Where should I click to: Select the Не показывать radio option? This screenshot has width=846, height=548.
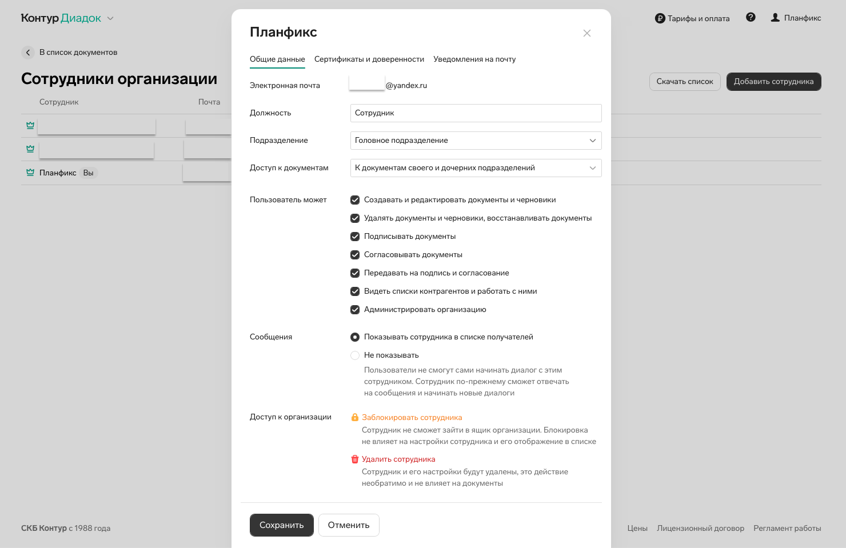tap(355, 355)
